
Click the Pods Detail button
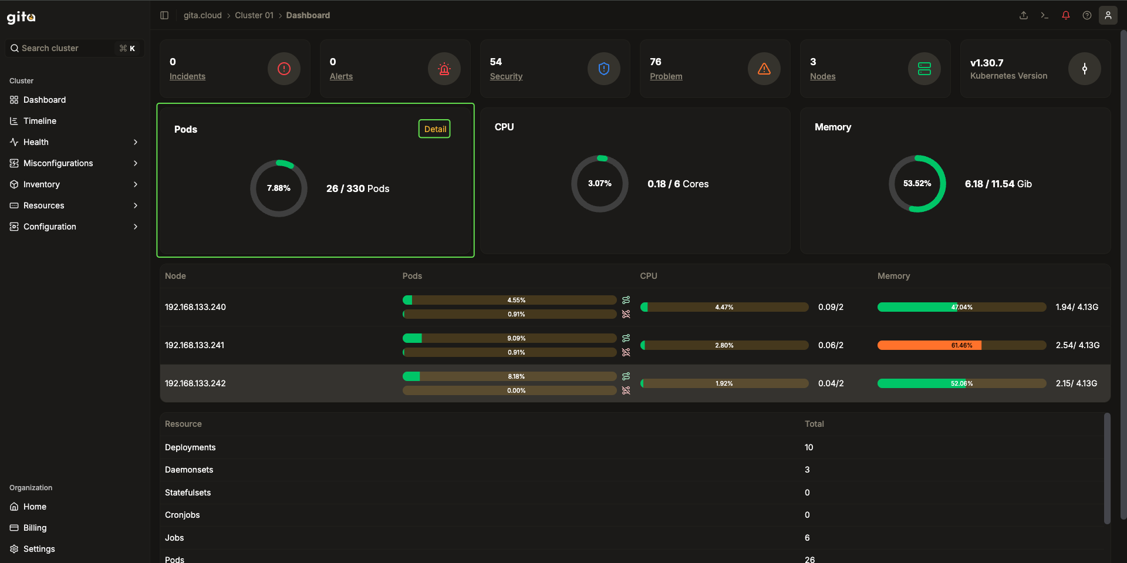[434, 129]
